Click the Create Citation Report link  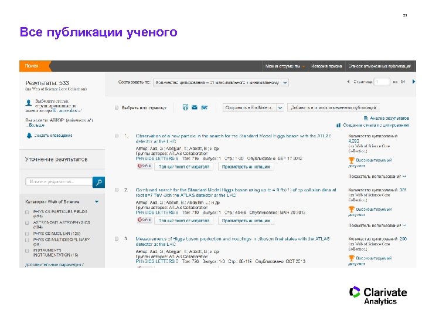point(376,126)
